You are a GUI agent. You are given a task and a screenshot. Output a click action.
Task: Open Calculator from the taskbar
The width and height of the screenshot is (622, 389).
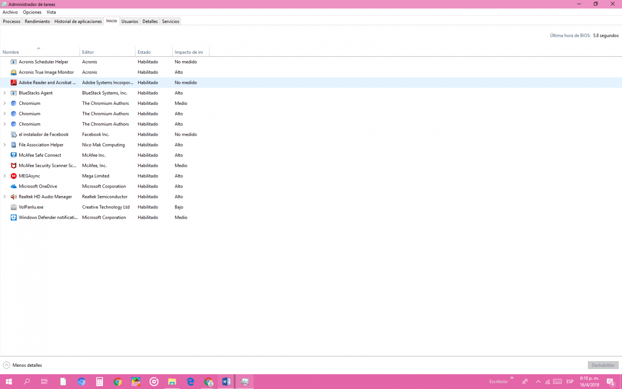[100, 381]
